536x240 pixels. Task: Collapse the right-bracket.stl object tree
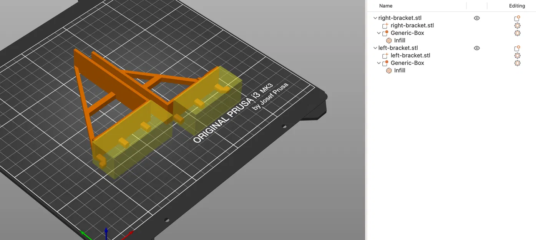pos(375,18)
